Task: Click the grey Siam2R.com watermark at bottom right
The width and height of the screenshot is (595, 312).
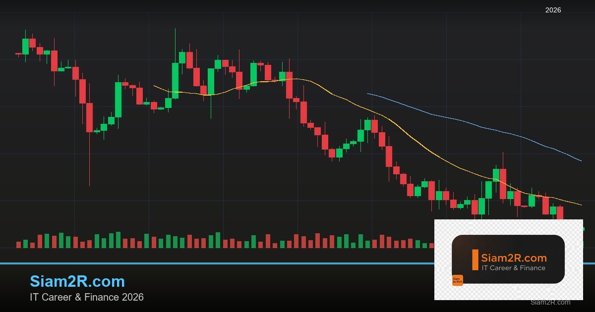Action: point(550,302)
